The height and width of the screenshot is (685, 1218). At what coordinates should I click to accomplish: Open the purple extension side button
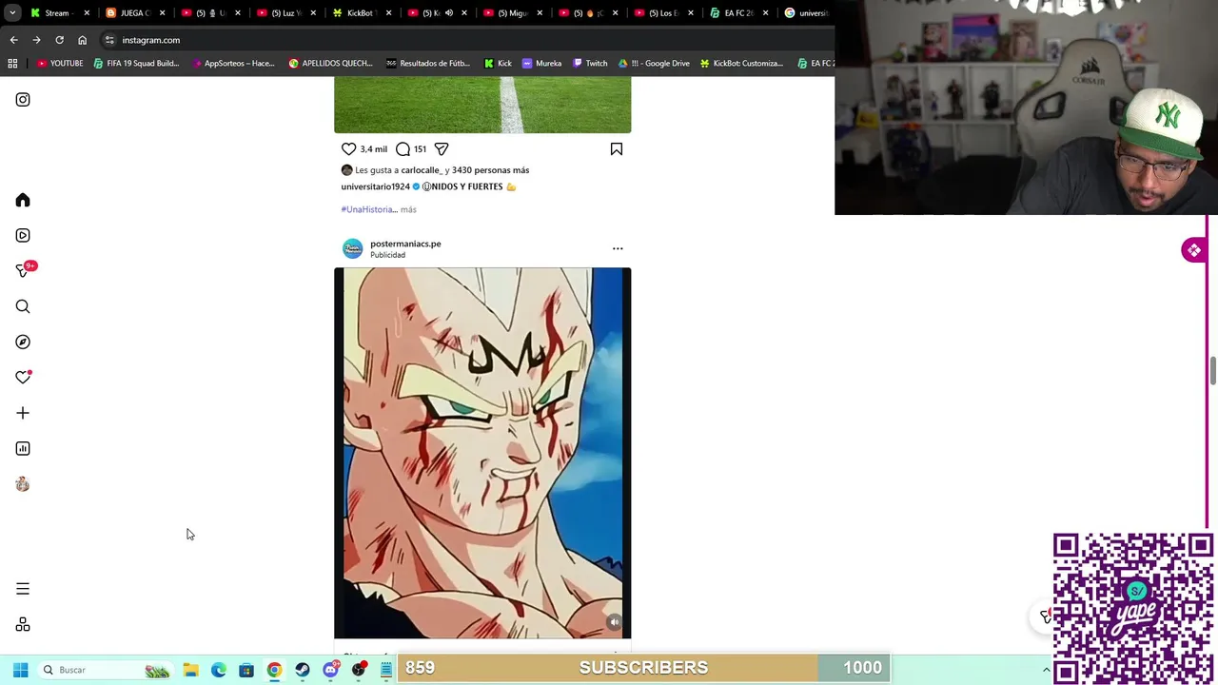(x=1194, y=250)
